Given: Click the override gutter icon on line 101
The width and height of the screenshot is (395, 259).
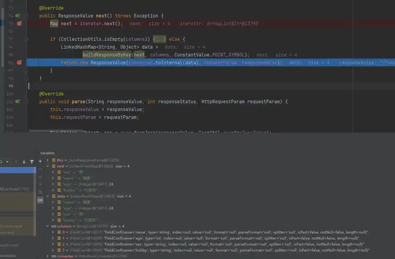Looking at the screenshot, I should [18, 101].
